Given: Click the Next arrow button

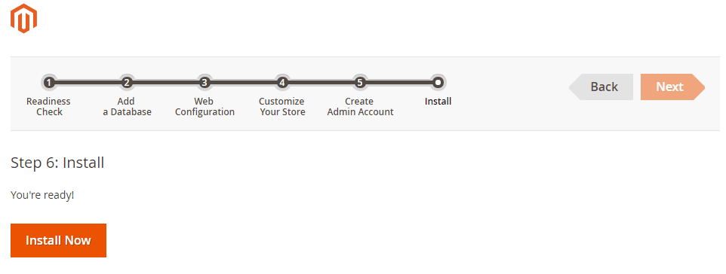Looking at the screenshot, I should [x=672, y=87].
